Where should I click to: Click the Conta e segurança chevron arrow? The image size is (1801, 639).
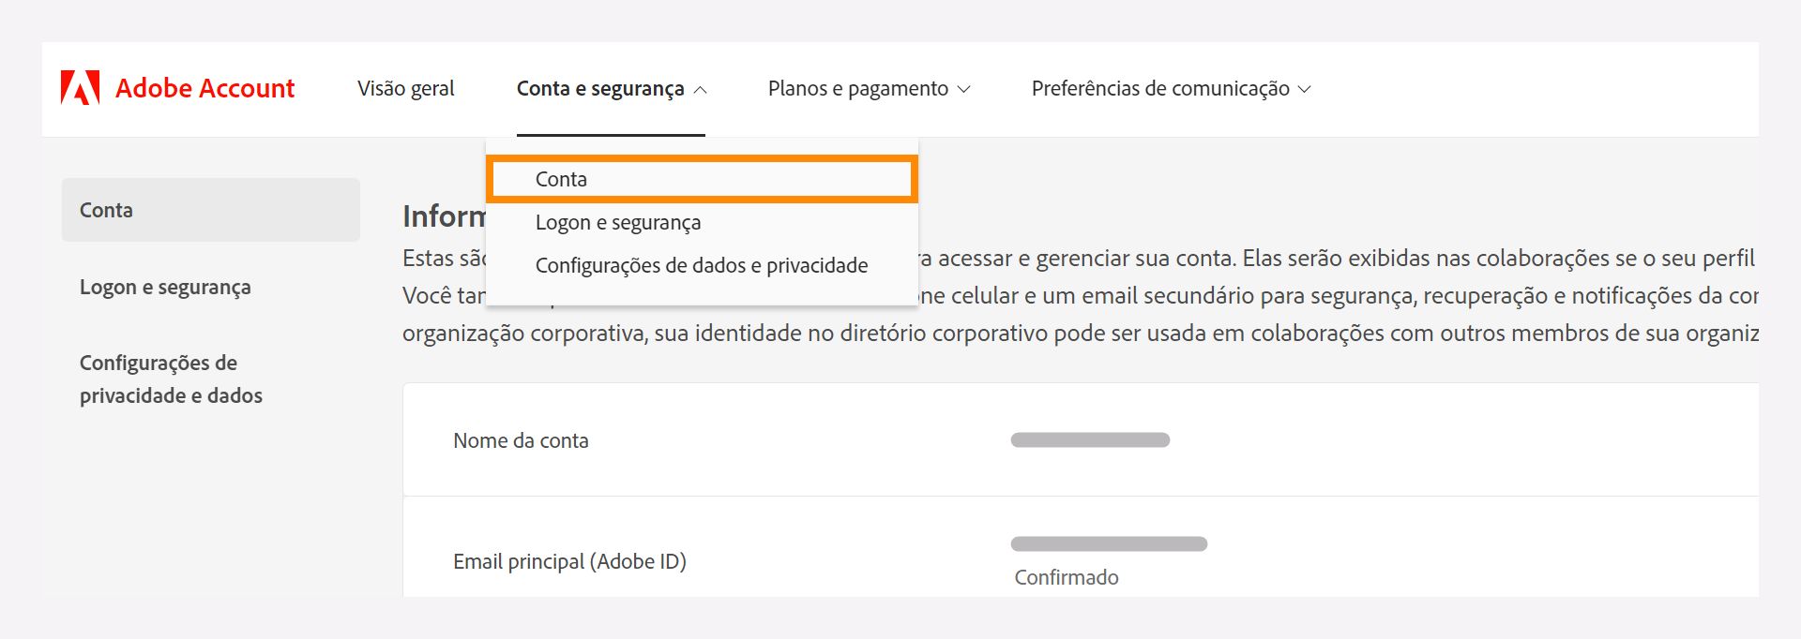coord(701,90)
